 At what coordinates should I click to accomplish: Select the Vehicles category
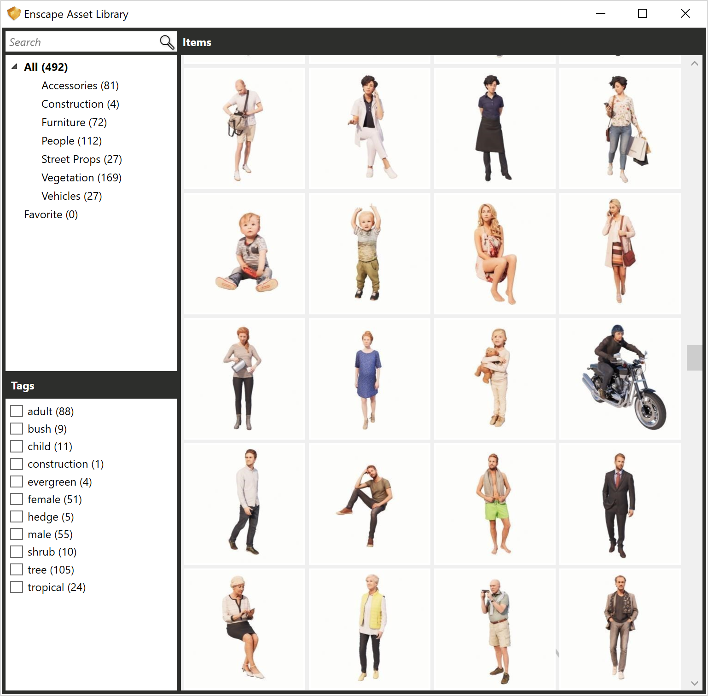71,196
